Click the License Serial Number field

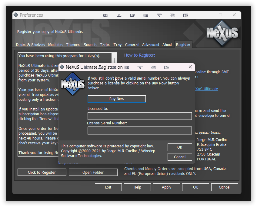(140, 130)
